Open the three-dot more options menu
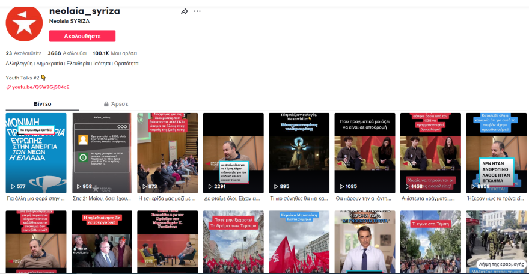Viewport: 529px width, 274px height. click(x=197, y=11)
